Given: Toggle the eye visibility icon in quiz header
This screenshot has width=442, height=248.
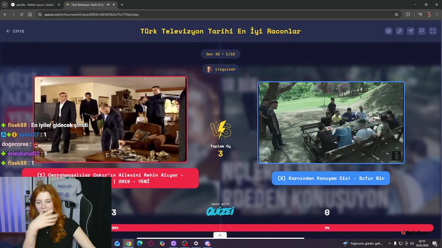Looking at the screenshot, I should [388, 31].
